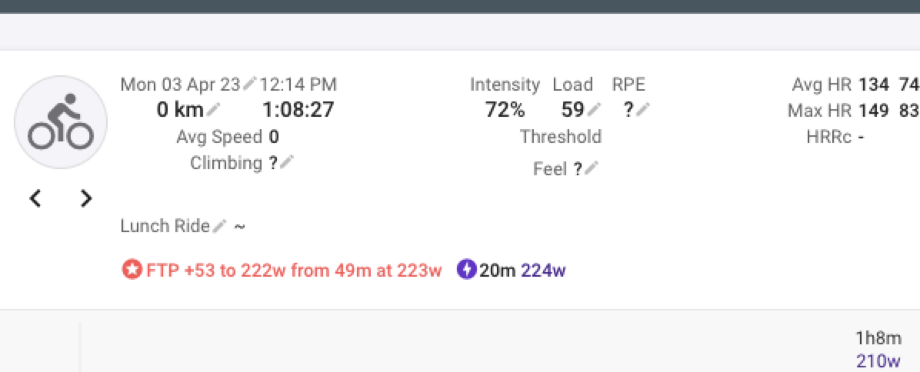The image size is (920, 372).
Task: Click the purple lightning power icon
Action: tap(467, 270)
